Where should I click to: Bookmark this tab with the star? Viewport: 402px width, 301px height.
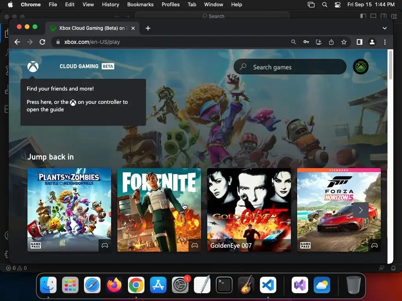[344, 42]
